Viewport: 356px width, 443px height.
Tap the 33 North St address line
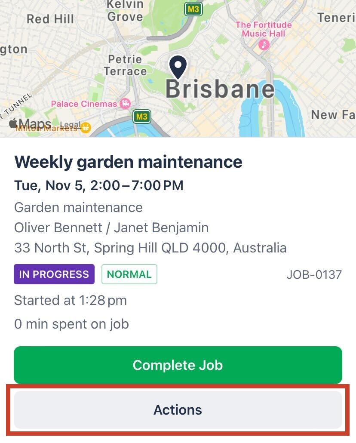click(x=150, y=248)
